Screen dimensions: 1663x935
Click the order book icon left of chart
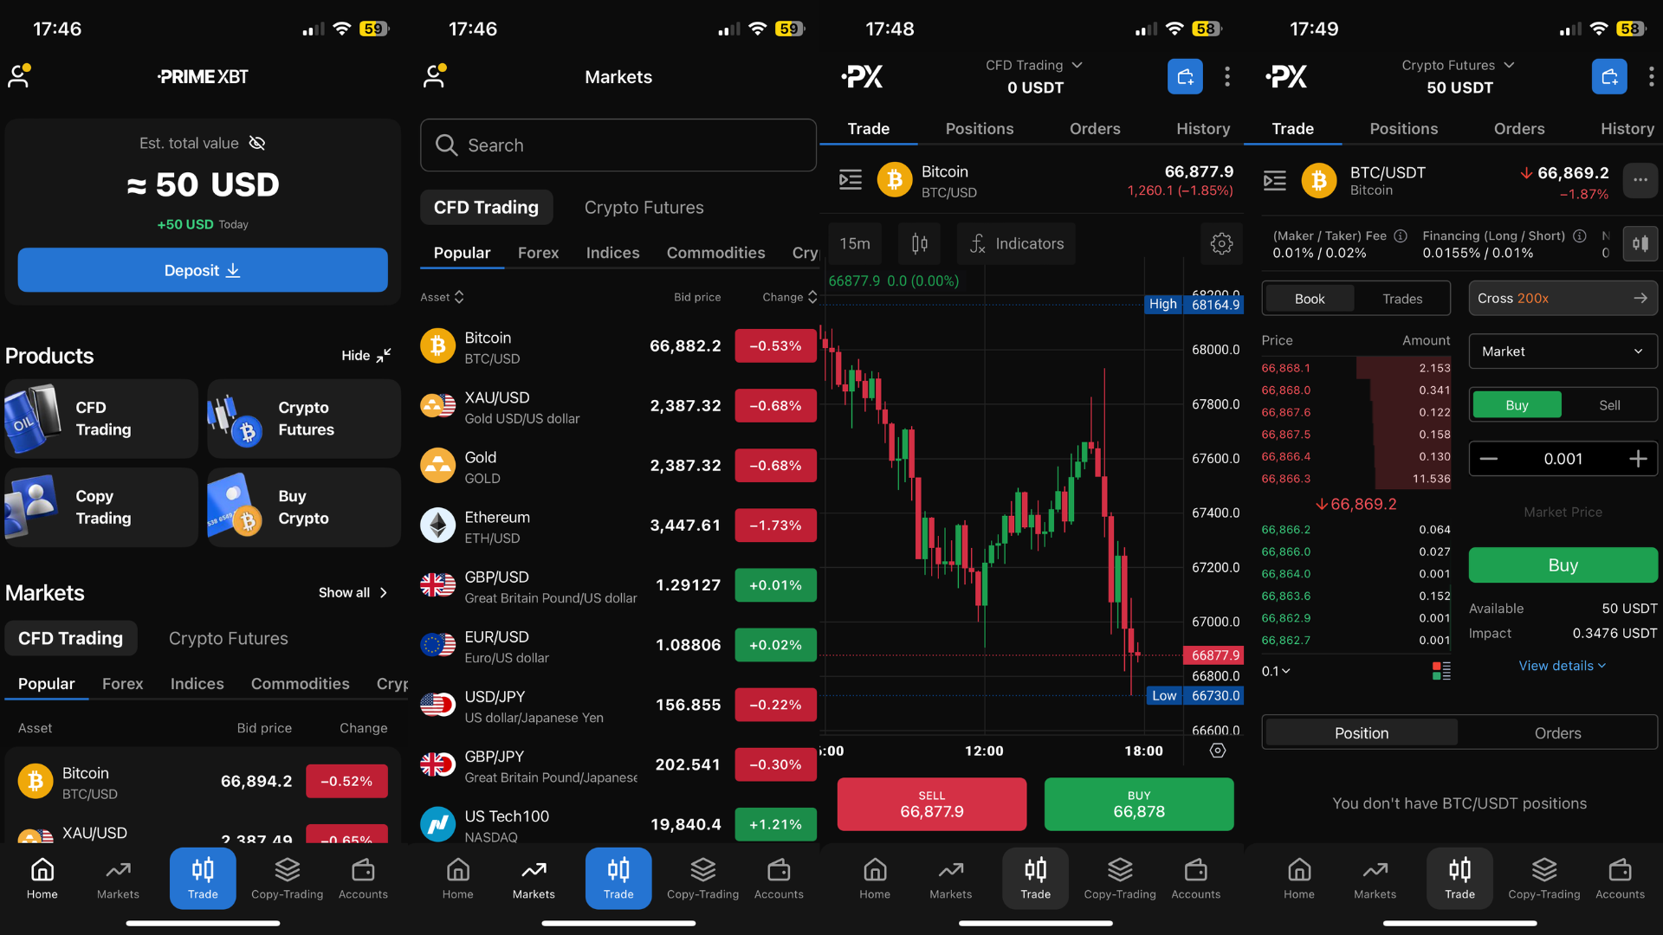tap(849, 180)
